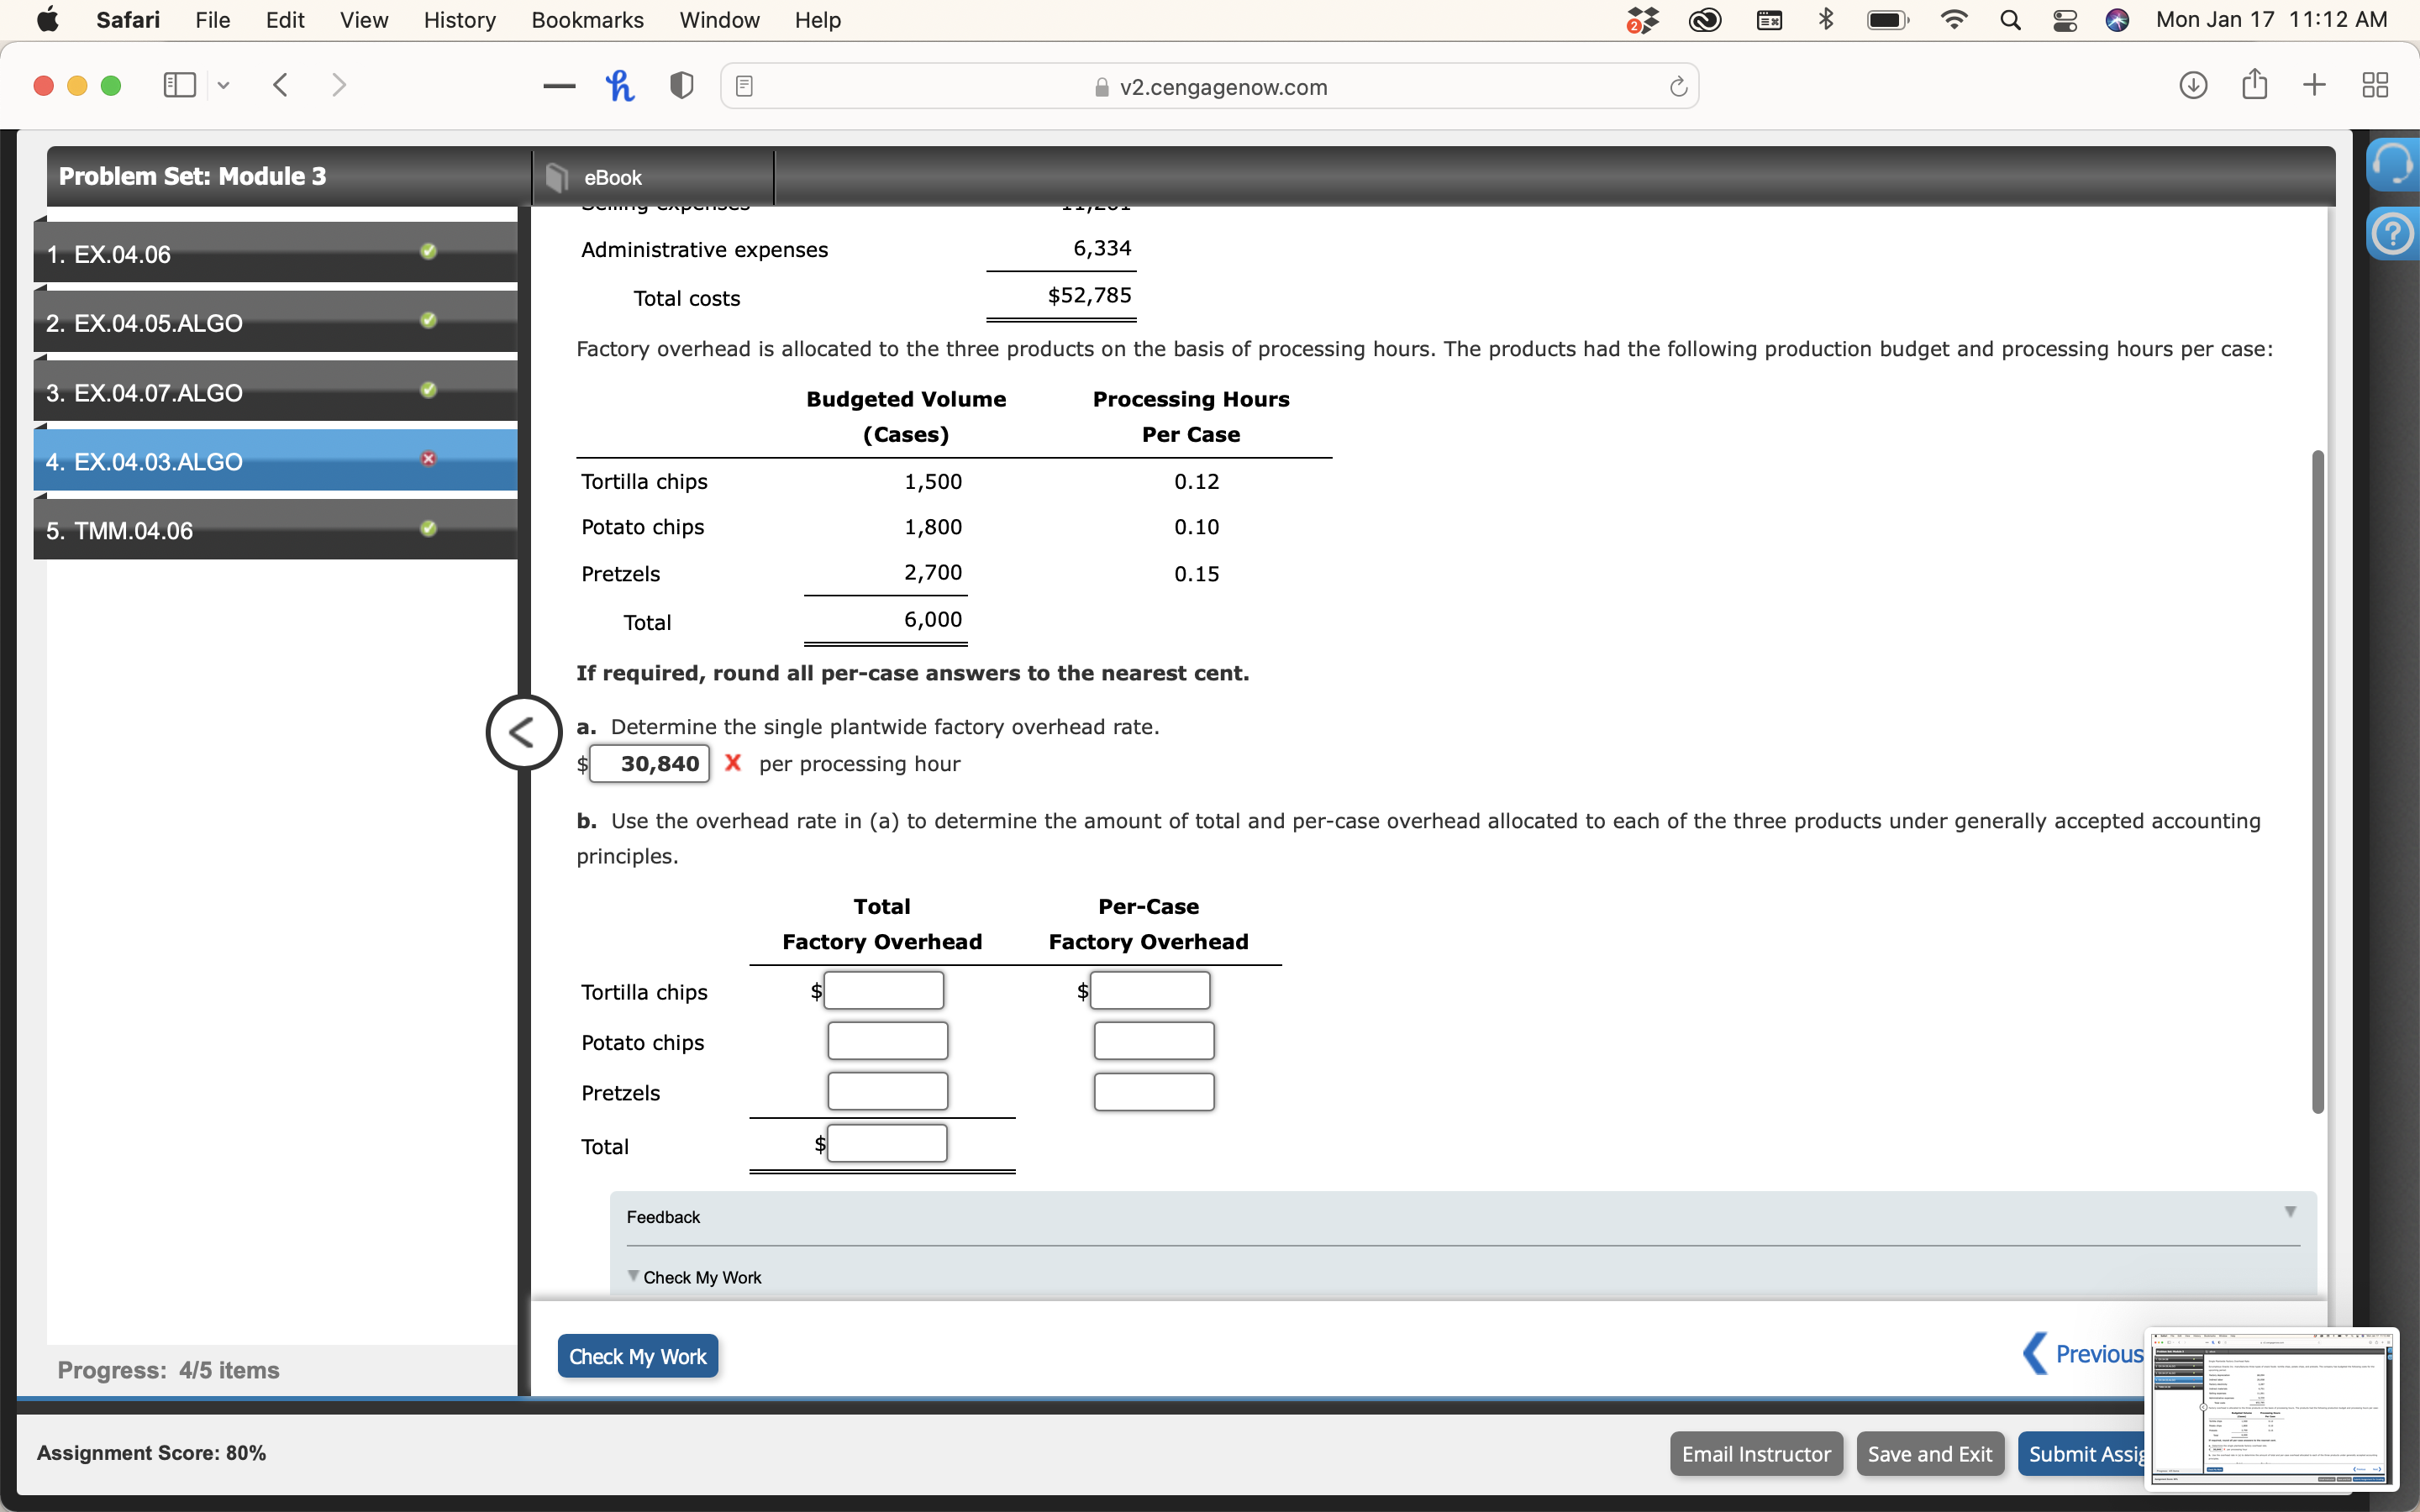The height and width of the screenshot is (1512, 2420).
Task: Click the Honey extension icon in toolbar
Action: point(619,86)
